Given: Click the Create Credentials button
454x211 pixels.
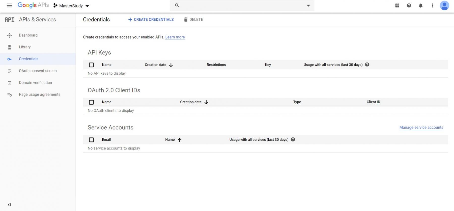Looking at the screenshot, I should tap(151, 20).
